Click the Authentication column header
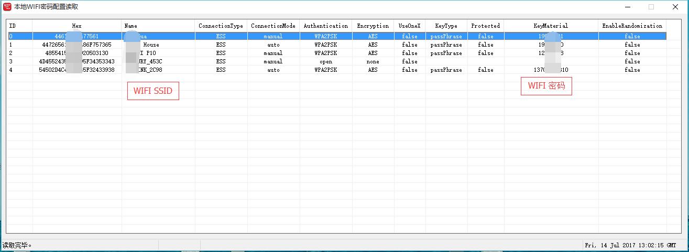 325,26
